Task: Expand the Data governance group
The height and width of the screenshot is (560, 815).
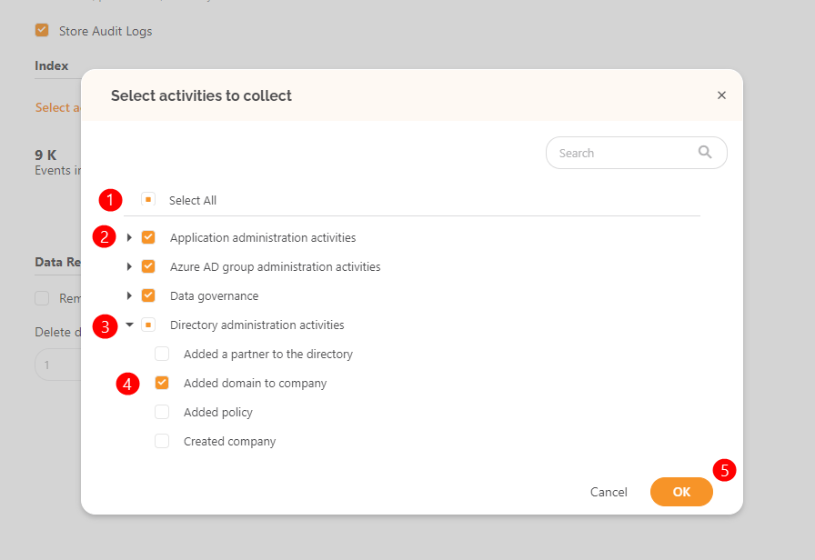Action: (x=129, y=295)
